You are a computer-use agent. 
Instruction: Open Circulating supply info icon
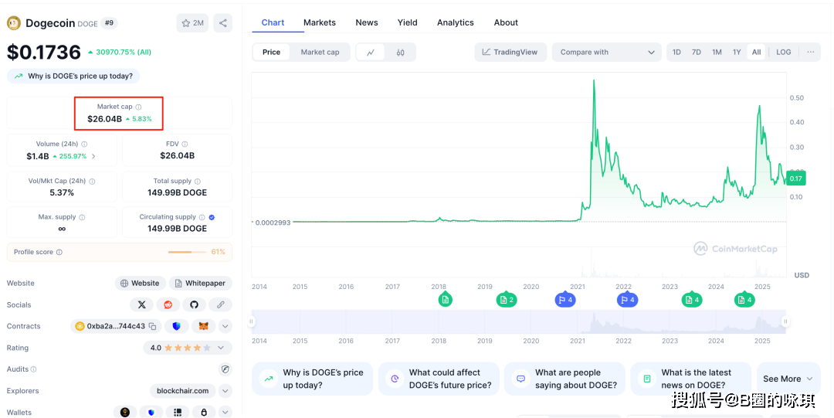pyautogui.click(x=202, y=217)
